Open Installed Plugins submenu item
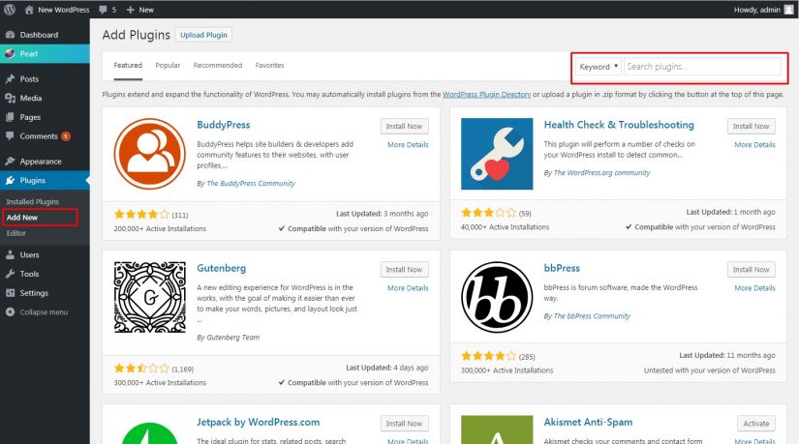 [x=33, y=201]
